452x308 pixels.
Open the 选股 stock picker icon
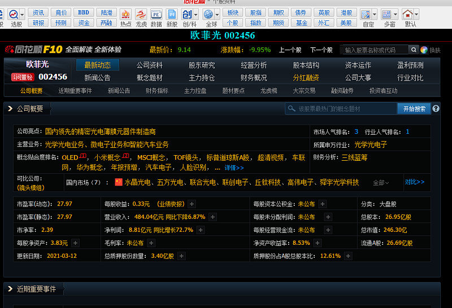14,14
